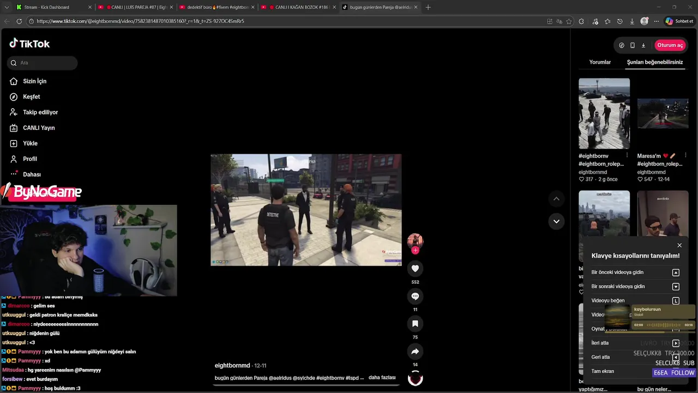Click the download arrow icon near Oturum aç
698x393 pixels.
pyautogui.click(x=643, y=45)
